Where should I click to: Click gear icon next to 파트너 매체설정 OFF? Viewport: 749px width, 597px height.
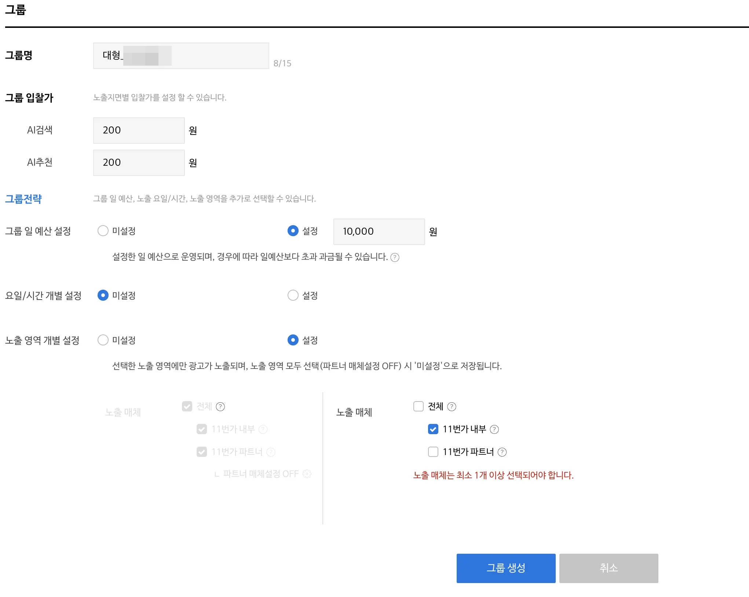coord(307,474)
